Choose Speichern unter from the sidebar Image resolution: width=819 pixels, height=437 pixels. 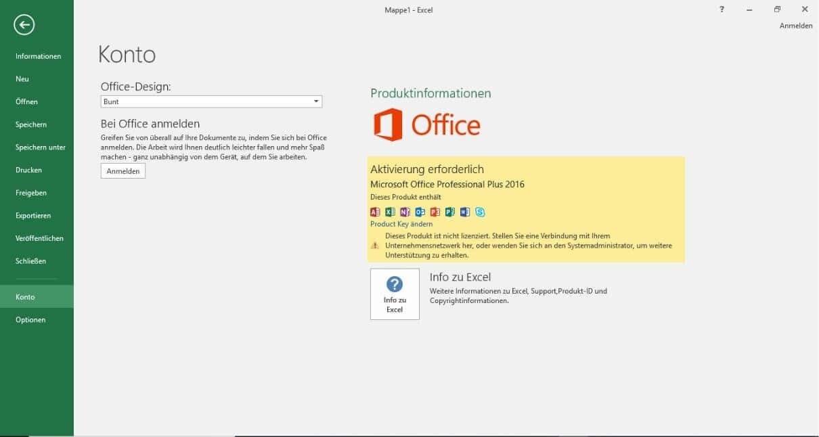tap(40, 147)
